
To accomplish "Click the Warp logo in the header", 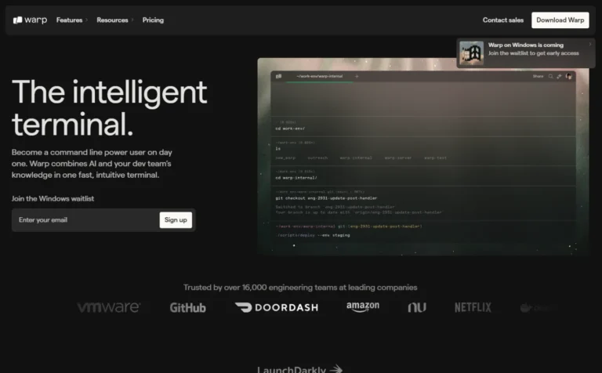I will coord(30,20).
